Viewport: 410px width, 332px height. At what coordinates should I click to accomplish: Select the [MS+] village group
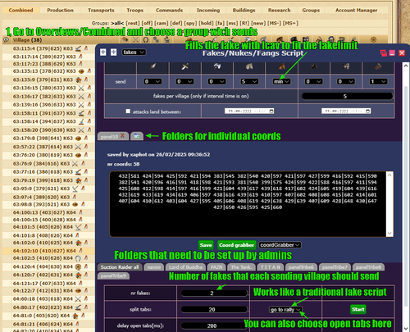click(x=290, y=23)
